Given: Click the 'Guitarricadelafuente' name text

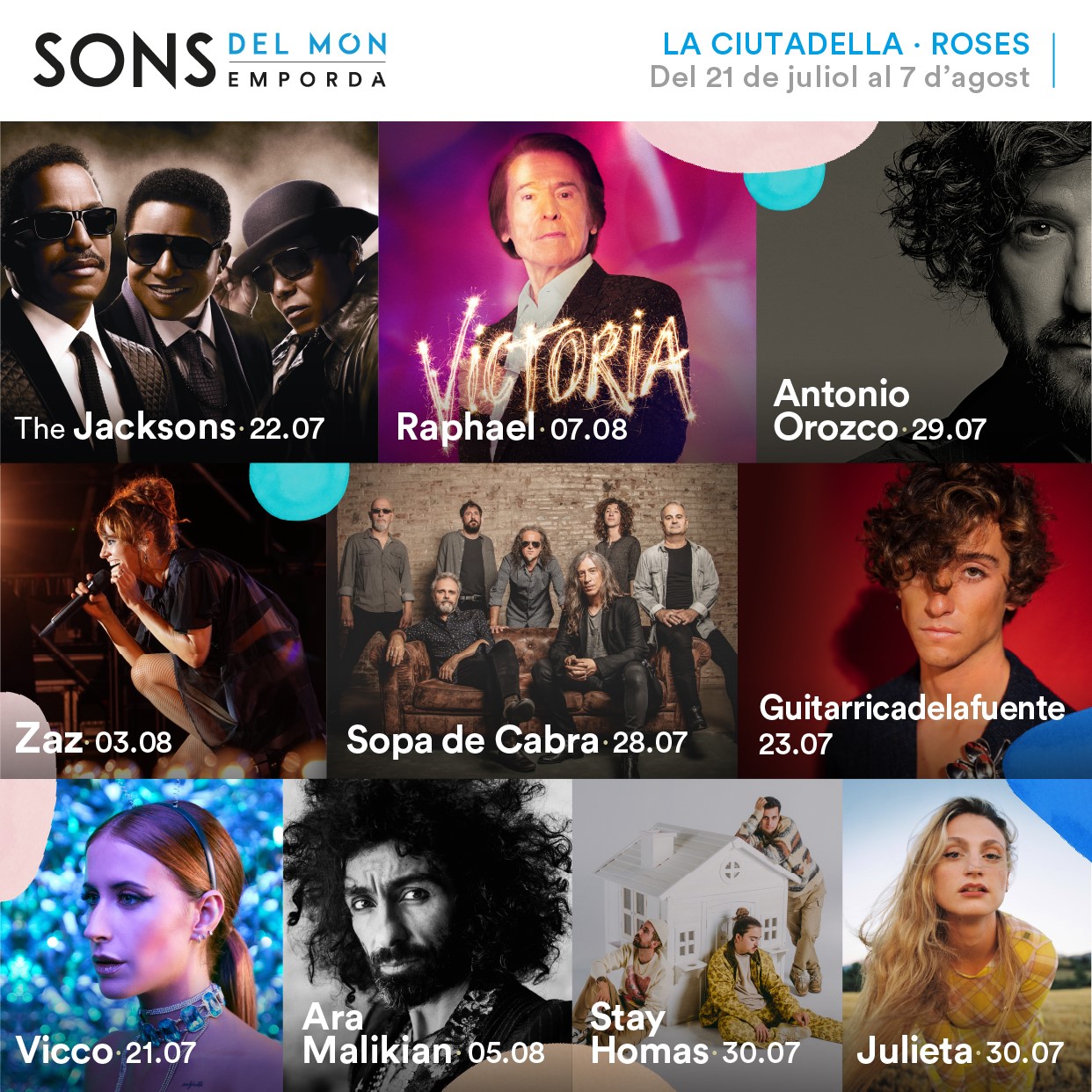Looking at the screenshot, I should [912, 708].
